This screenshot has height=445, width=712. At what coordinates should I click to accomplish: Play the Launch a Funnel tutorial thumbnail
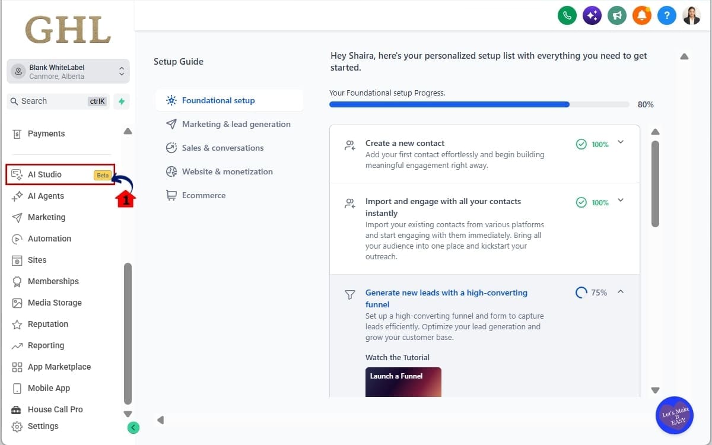click(x=403, y=382)
